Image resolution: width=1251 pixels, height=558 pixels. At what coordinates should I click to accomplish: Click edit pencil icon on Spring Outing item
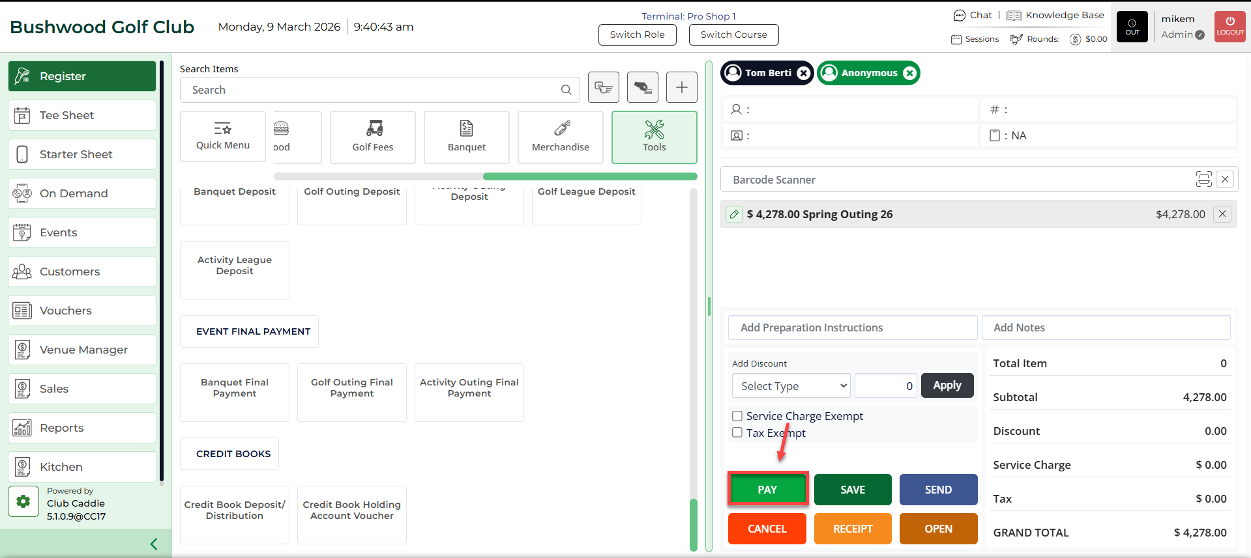coord(734,214)
